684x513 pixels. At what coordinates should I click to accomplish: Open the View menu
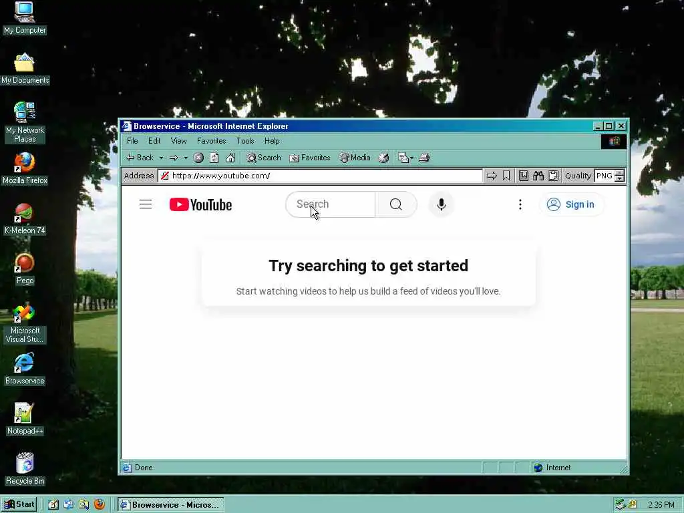coord(178,141)
